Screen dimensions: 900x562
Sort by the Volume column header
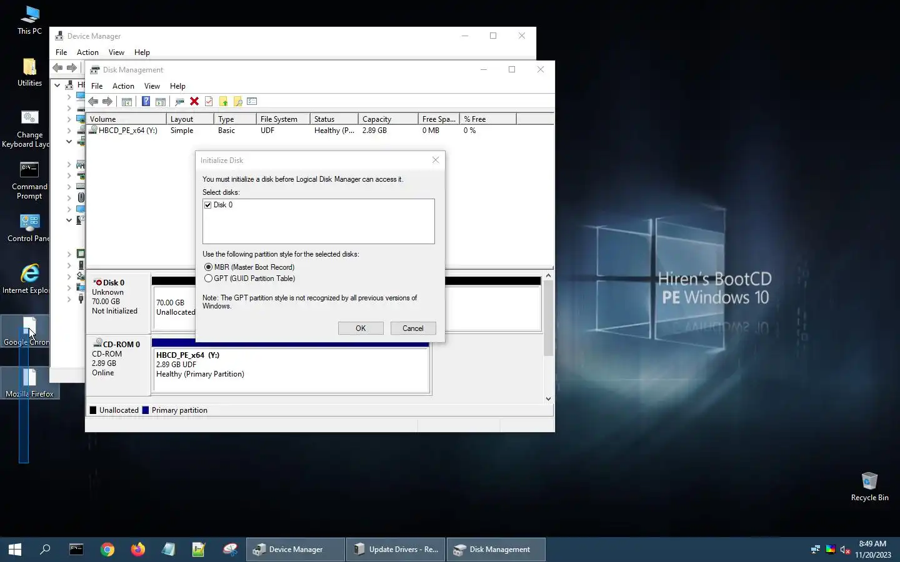tap(126, 119)
